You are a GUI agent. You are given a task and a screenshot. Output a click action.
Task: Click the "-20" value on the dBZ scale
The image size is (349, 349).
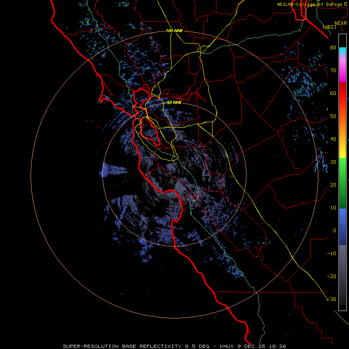pos(332,276)
